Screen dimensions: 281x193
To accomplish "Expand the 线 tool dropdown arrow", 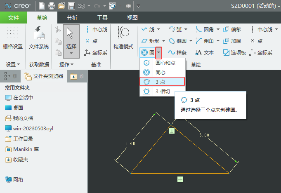I will pyautogui.click(x=158, y=29).
